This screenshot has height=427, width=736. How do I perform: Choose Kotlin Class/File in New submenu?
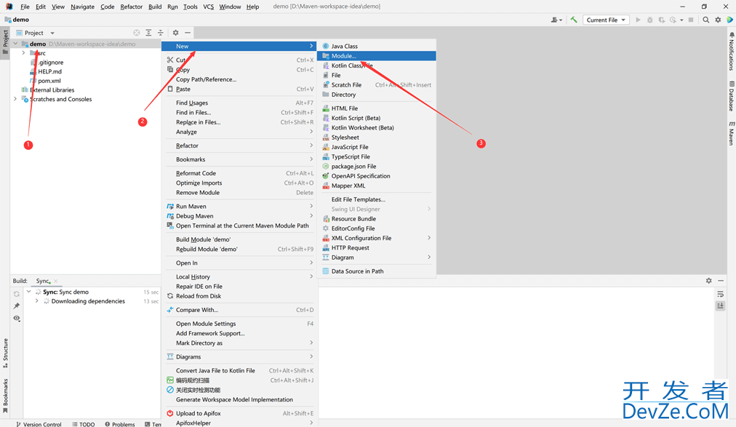[377, 65]
